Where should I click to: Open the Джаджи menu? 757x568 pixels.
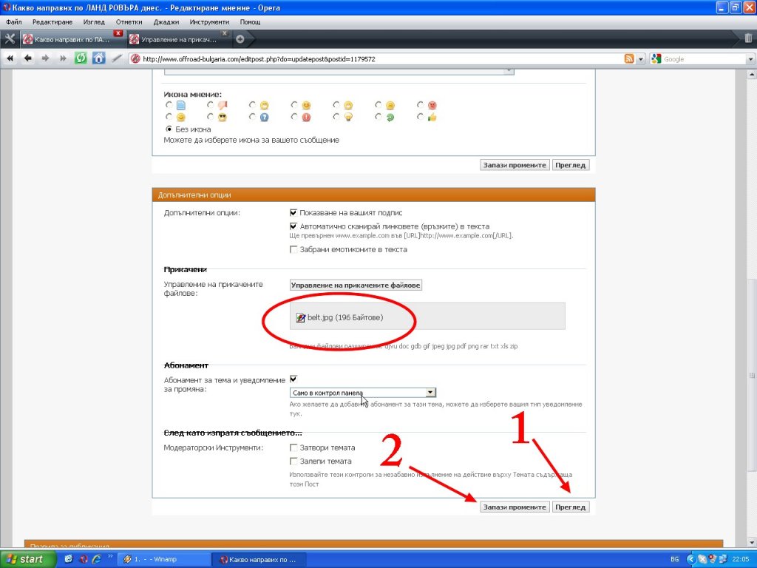tap(166, 21)
